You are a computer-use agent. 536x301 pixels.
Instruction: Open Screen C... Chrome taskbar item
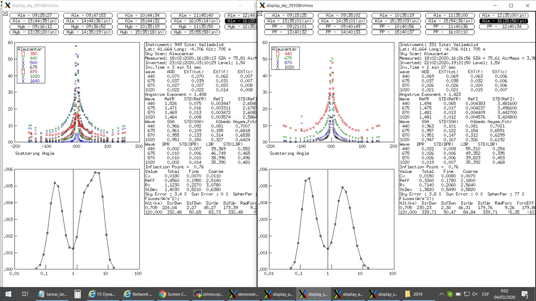click(173, 294)
